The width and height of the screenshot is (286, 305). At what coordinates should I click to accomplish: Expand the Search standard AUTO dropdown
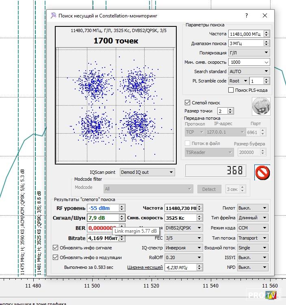(249, 71)
